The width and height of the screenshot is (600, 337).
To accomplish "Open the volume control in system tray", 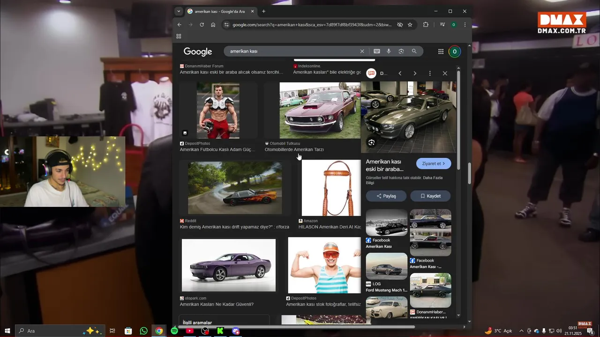I will coord(559,331).
